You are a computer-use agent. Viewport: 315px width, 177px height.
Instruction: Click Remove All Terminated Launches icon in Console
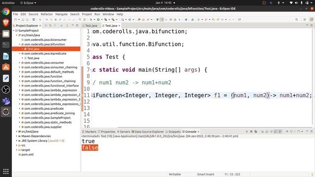(256, 132)
